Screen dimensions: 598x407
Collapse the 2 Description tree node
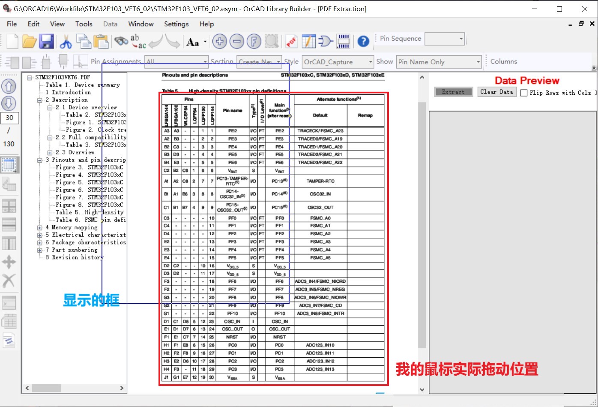point(39,99)
